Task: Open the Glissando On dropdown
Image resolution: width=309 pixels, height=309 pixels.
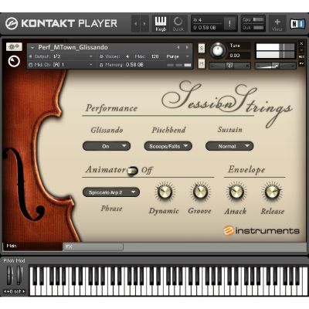Action: [x=107, y=146]
